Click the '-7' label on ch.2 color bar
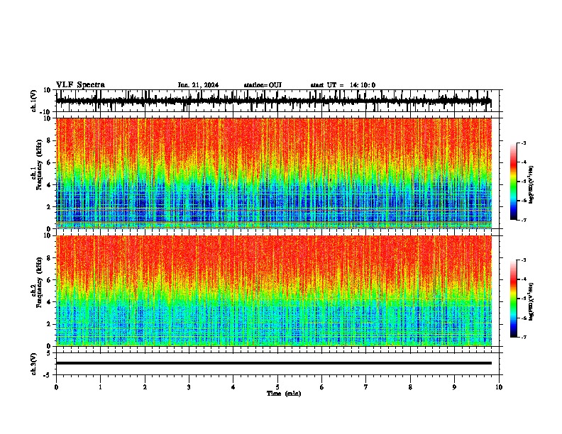This screenshot has height=434, width=562. click(524, 337)
